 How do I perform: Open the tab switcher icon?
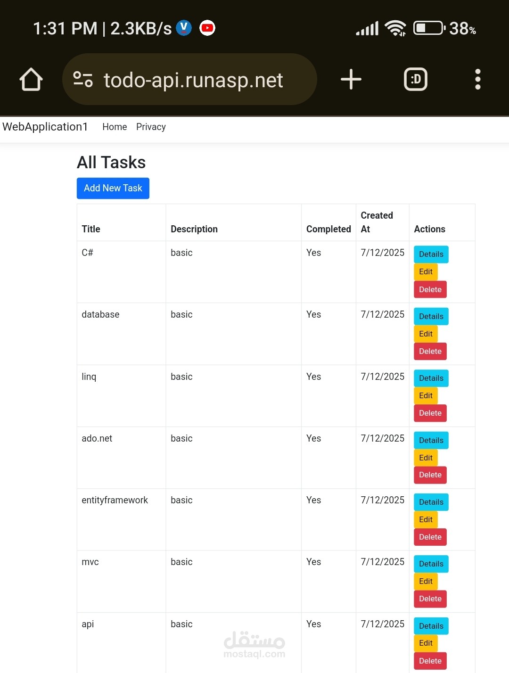point(416,79)
